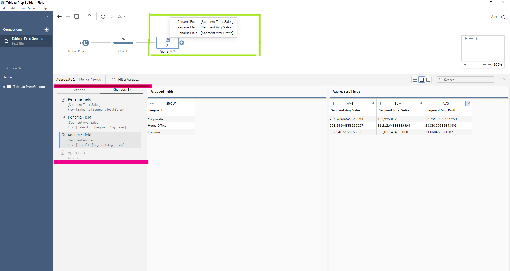The height and width of the screenshot is (271, 510).
Task: Select the Corporate segment value
Action: (171, 119)
